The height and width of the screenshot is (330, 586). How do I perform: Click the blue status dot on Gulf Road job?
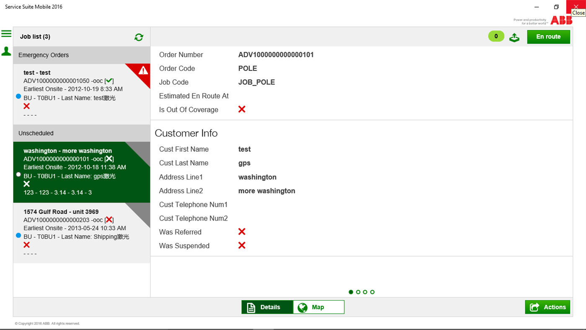pyautogui.click(x=18, y=236)
